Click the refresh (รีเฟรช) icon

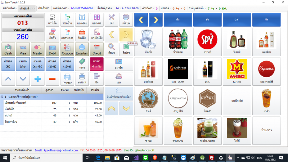pyautogui.click(x=126, y=49)
